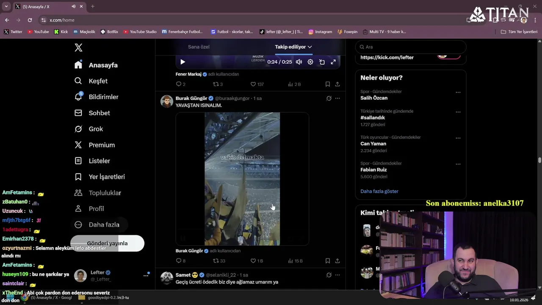Open Keşfet search page

pyautogui.click(x=91, y=81)
